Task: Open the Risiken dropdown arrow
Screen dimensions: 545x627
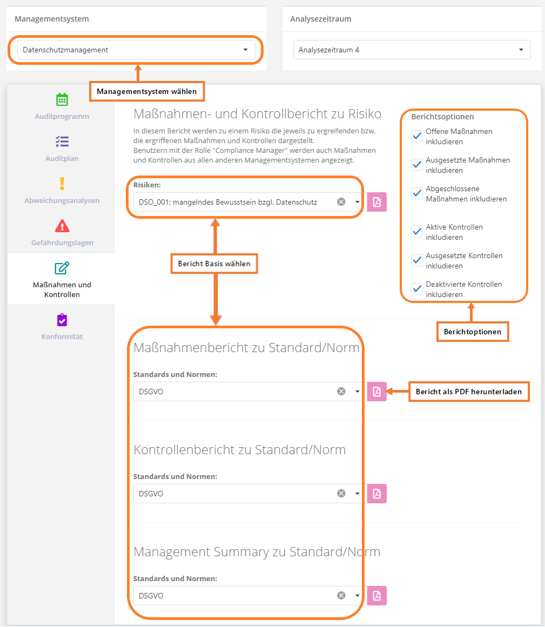Action: coord(357,202)
